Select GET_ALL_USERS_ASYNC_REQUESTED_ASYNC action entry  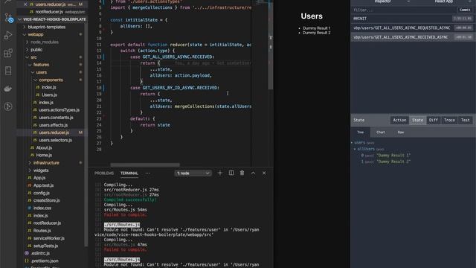(x=413, y=28)
